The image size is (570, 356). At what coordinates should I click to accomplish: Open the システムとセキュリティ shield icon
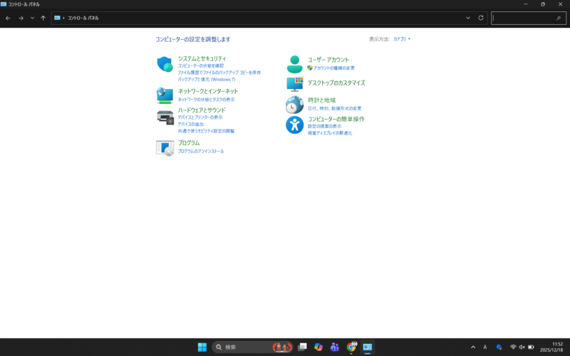coord(165,64)
